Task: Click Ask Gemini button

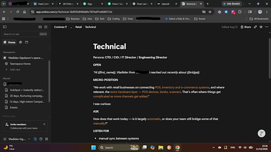Action: click(x=232, y=4)
